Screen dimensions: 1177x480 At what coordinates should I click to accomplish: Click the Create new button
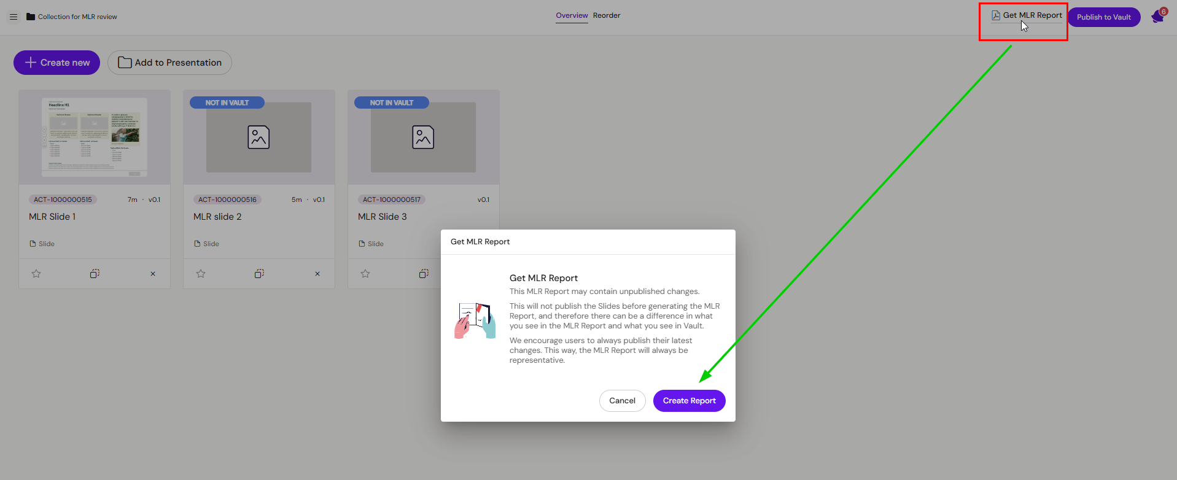57,63
